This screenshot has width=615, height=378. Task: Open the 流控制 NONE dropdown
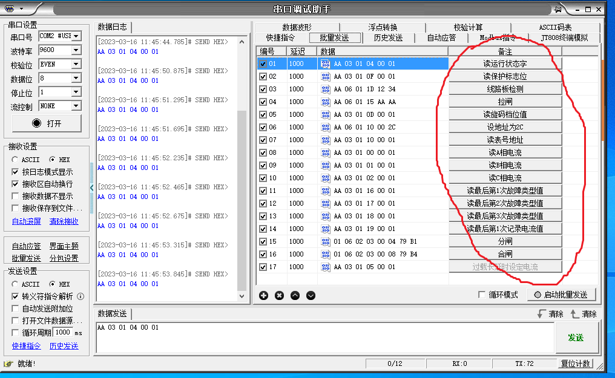(76, 106)
